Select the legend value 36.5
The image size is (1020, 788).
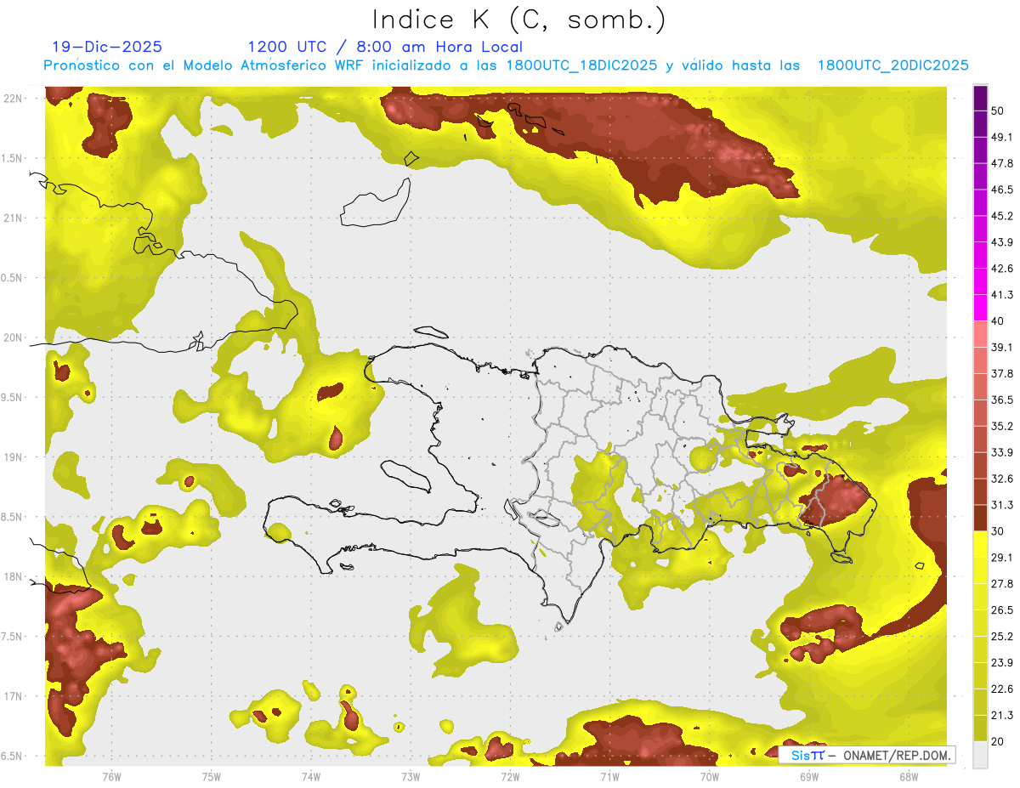[x=1002, y=400]
